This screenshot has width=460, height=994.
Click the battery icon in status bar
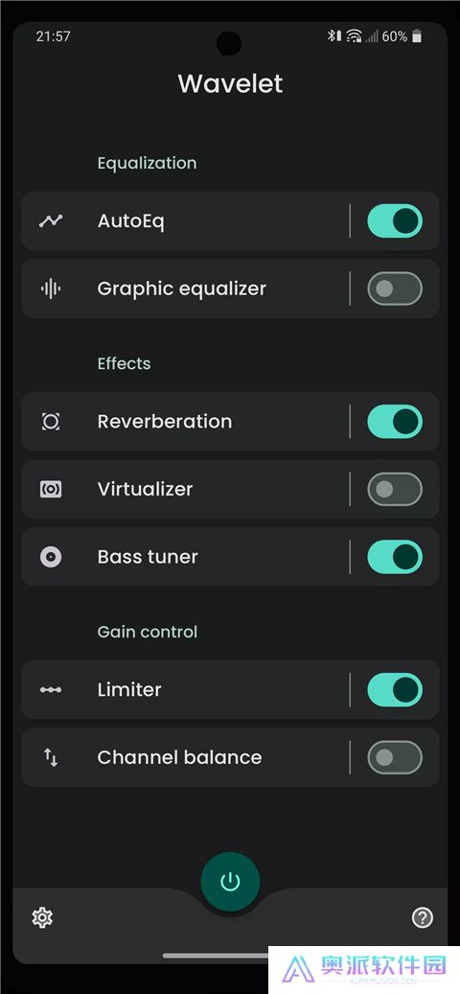[416, 36]
